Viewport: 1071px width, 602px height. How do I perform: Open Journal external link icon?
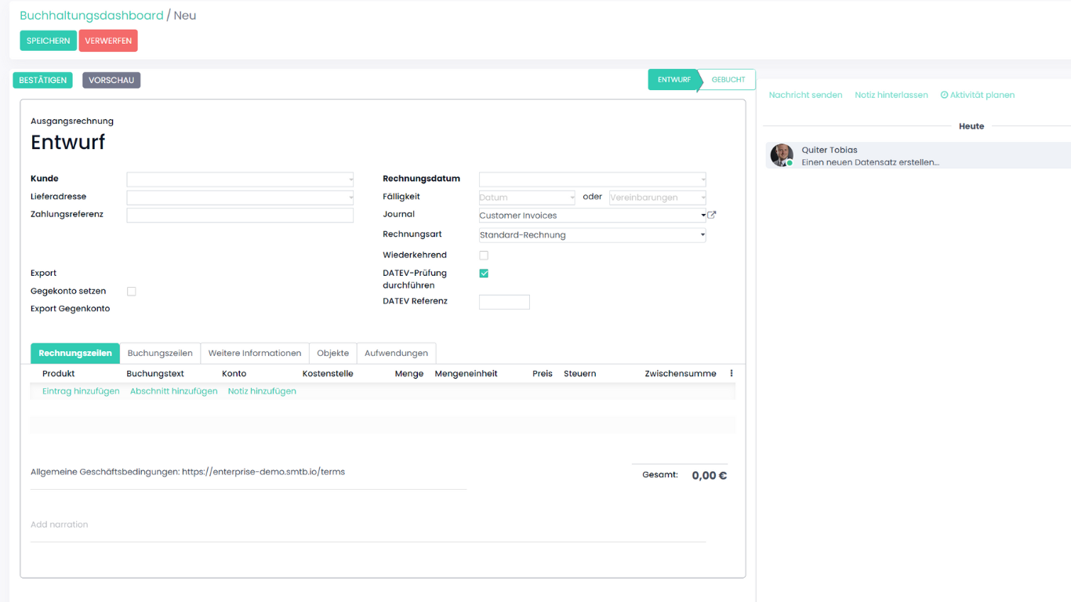click(x=712, y=215)
